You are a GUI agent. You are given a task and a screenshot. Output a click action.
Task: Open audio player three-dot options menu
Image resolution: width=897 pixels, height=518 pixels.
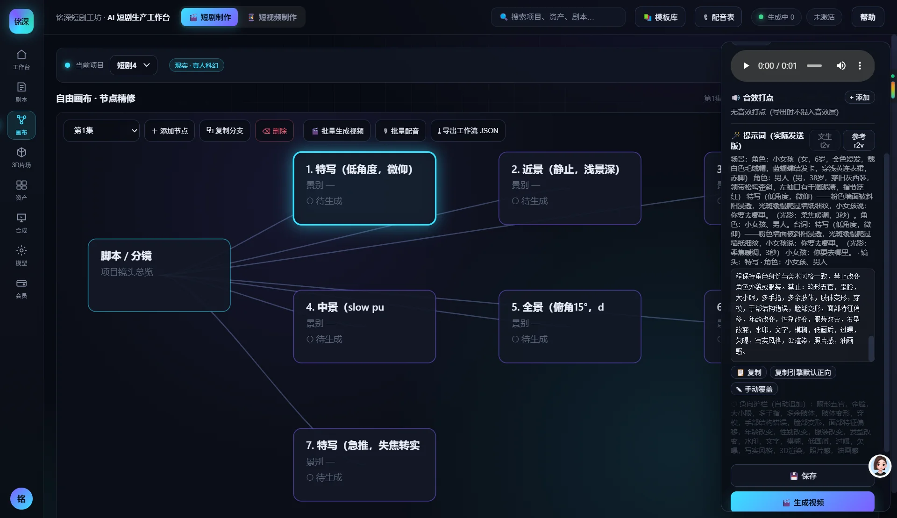click(860, 66)
